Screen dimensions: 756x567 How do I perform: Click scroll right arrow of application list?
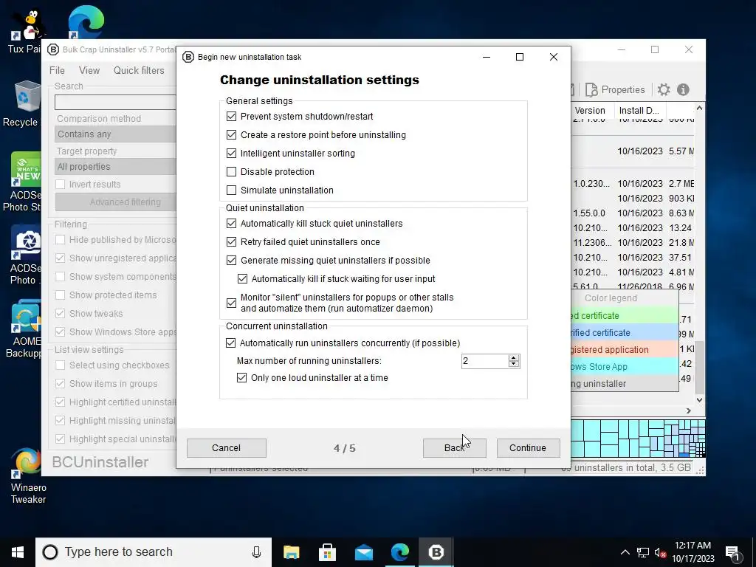(689, 410)
